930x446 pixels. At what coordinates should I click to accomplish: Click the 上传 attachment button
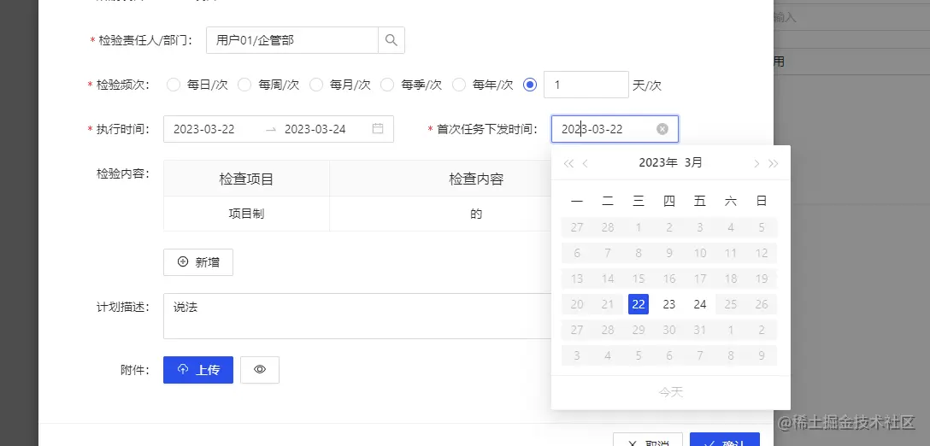pos(198,370)
